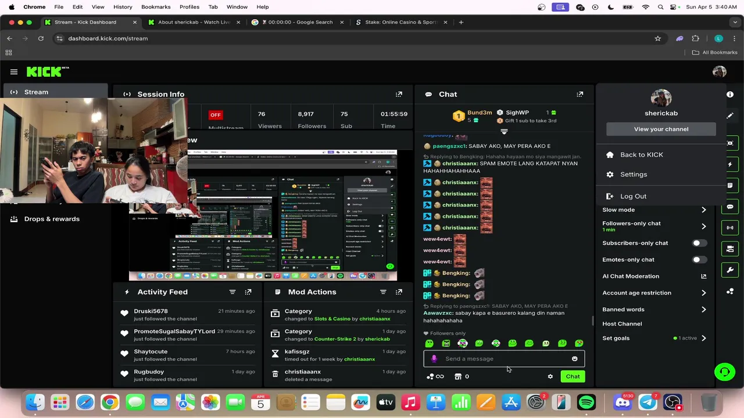Reload the page in Chrome
Viewport: 744px width, 418px height.
point(41,38)
